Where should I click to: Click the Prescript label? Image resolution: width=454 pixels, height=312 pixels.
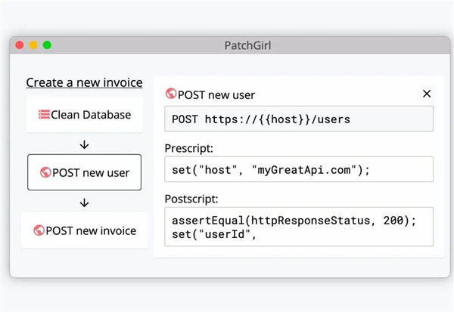pos(188,148)
